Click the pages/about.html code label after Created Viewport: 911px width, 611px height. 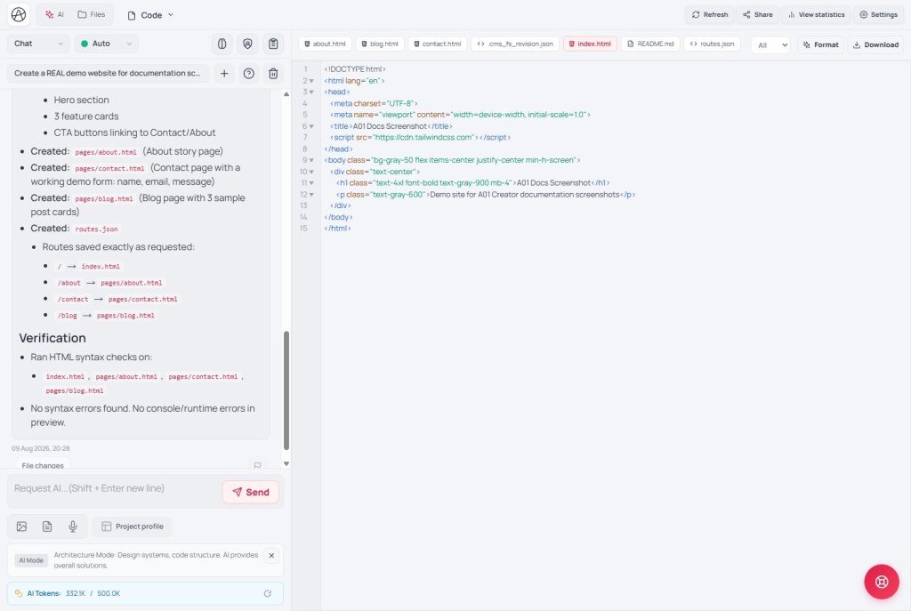pyautogui.click(x=106, y=152)
